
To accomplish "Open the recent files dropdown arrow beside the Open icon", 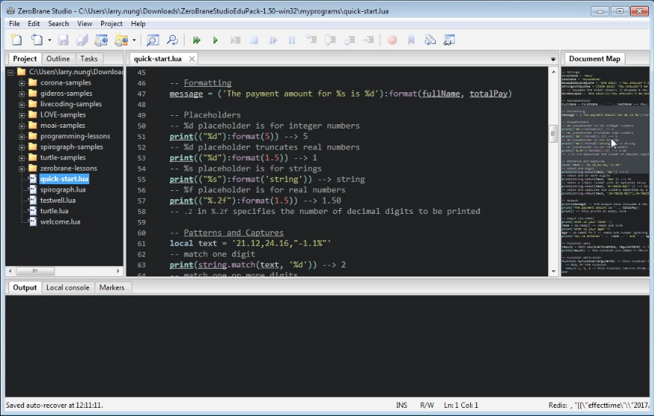I will coord(49,40).
